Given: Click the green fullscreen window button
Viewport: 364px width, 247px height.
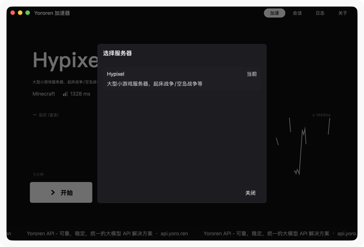Looking at the screenshot, I should click(x=28, y=13).
